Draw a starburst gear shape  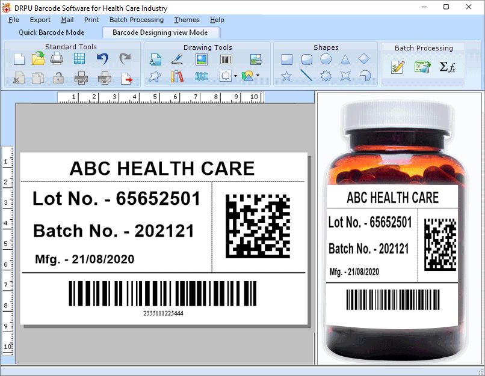coord(326,76)
